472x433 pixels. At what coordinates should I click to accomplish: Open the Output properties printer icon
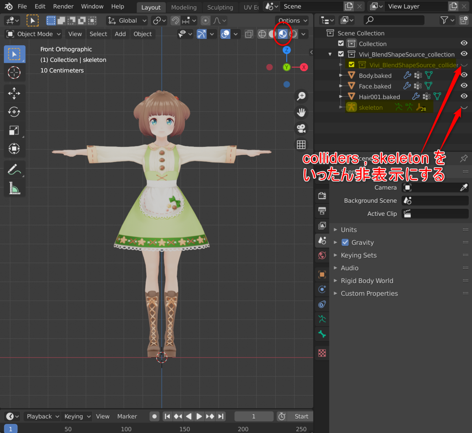[322, 211]
